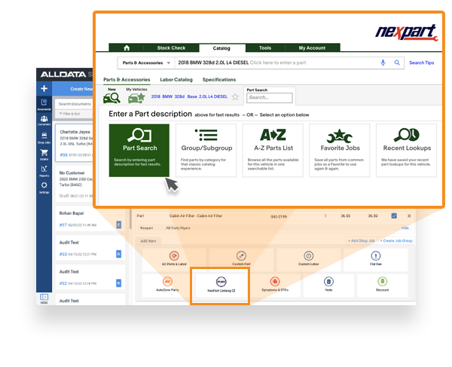Screen dimensions: 452x367
Task: Open Documents in ALLDATA sidebar
Action: [x=44, y=105]
